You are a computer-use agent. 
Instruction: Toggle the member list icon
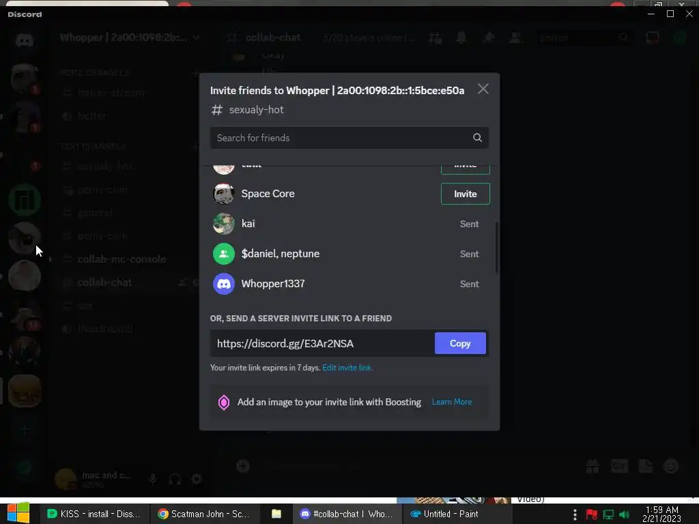(515, 38)
